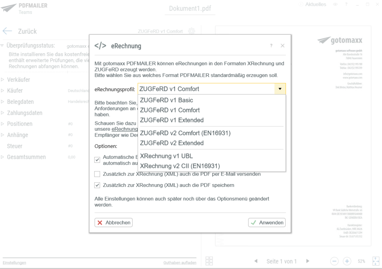Viewport: 382px width, 269px height.
Task: Open the gear settings icon beside ZUGFeRD v1 Comfort
Action: point(191,31)
